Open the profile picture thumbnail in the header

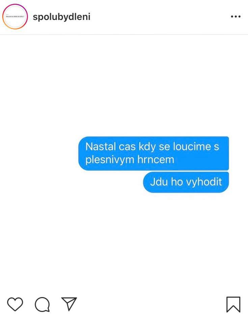15,17
